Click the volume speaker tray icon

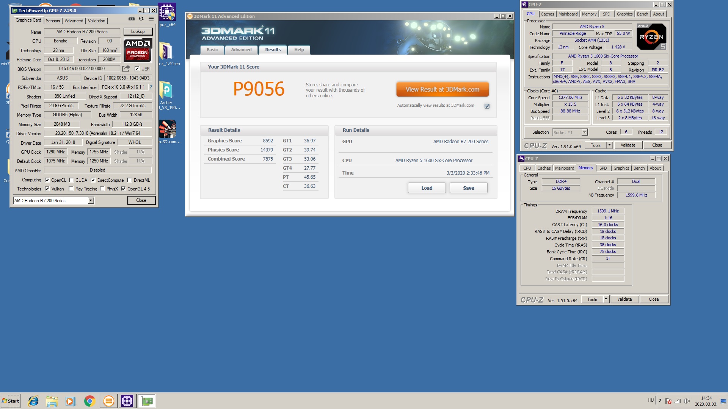coord(686,401)
